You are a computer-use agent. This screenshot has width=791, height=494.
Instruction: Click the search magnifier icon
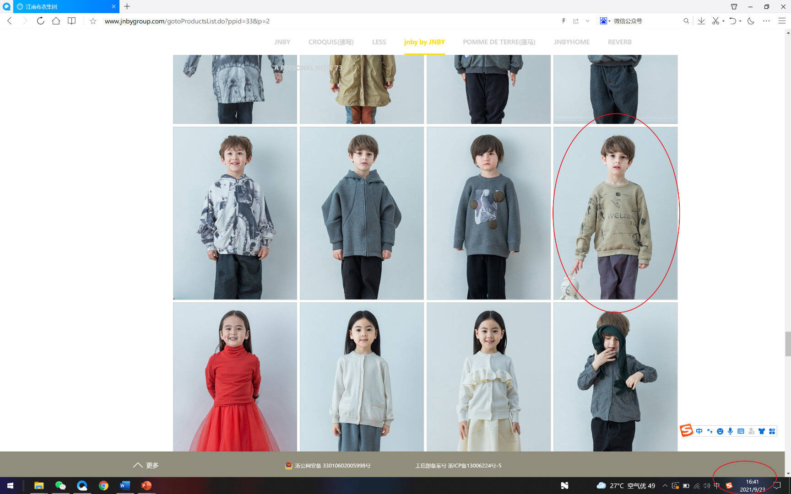686,21
